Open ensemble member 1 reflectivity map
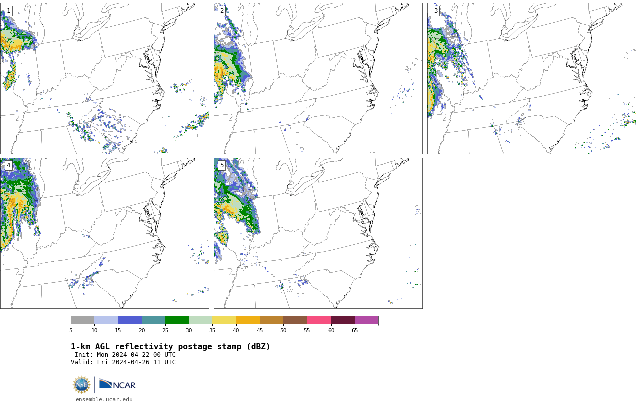The width and height of the screenshot is (641, 405). click(x=104, y=78)
